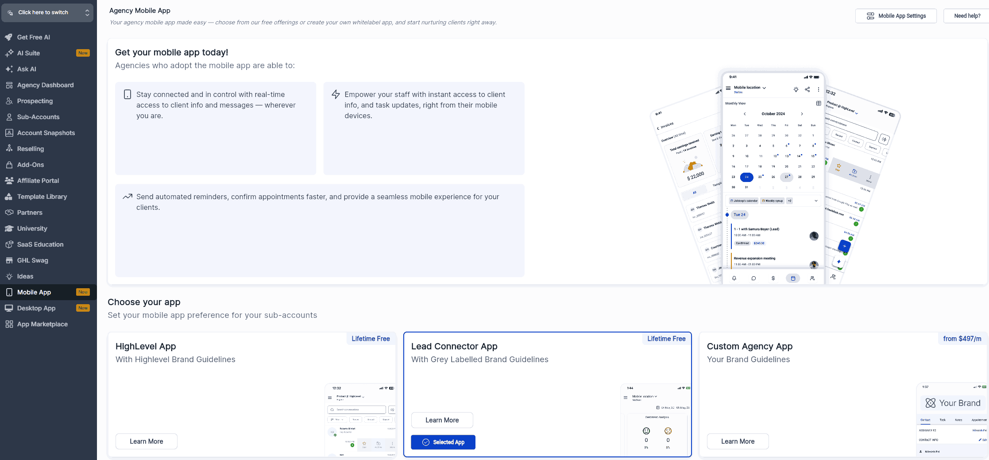Click the Lead Connector App phone preview
Viewport: 989px width, 460px height.
656,420
